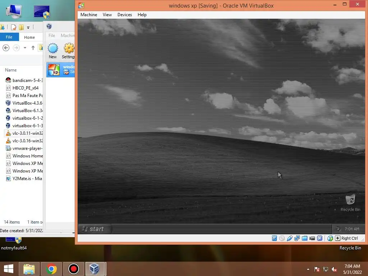Open Google Chrome from the taskbar
Viewport: 368px width, 276px height.
(x=51, y=269)
